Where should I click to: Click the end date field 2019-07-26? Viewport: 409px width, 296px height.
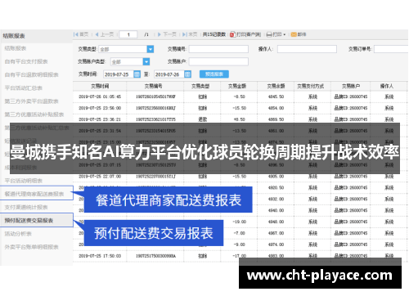[169, 74]
